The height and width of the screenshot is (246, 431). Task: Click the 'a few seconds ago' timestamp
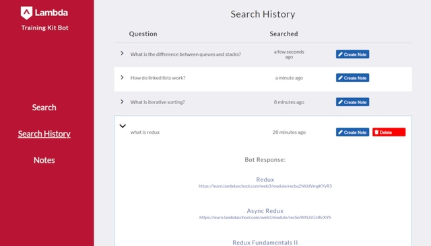pyautogui.click(x=289, y=54)
